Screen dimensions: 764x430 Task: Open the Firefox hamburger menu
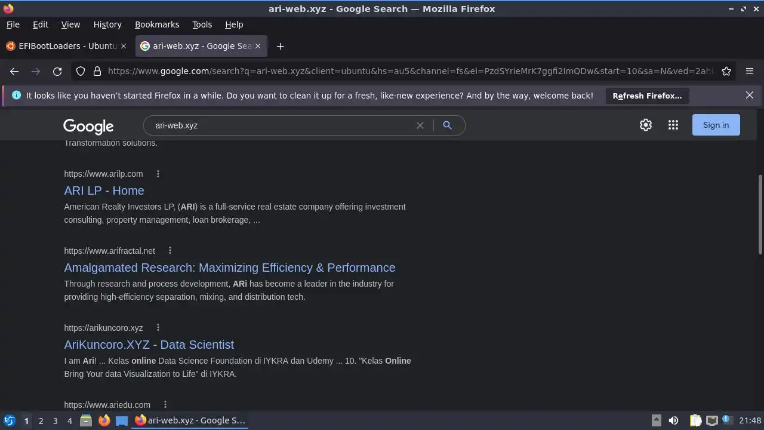pyautogui.click(x=750, y=71)
